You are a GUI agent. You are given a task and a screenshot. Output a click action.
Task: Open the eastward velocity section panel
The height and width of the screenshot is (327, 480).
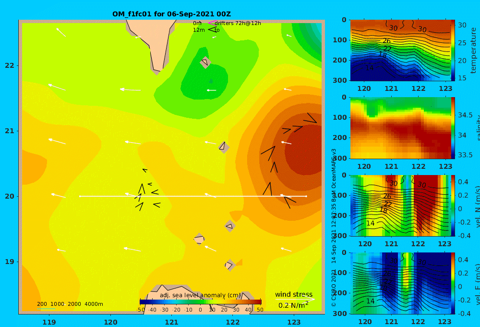point(400,283)
